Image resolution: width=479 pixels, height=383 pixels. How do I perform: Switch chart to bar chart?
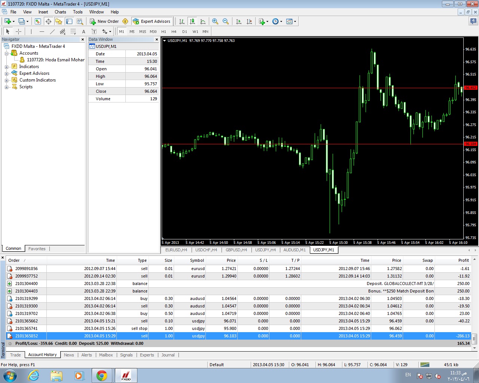pyautogui.click(x=182, y=21)
